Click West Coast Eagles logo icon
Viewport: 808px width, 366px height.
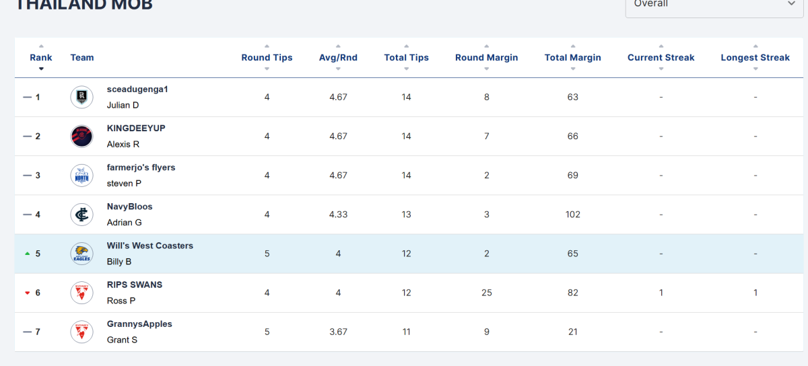pos(81,254)
